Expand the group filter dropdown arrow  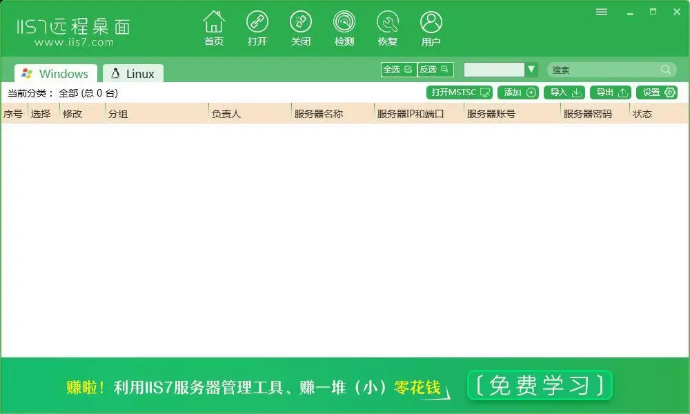coord(531,70)
